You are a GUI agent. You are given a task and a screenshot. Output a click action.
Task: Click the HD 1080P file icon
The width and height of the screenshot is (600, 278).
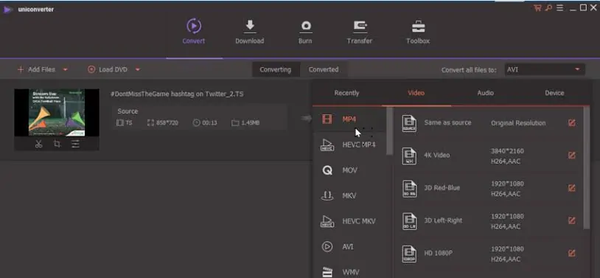click(x=409, y=254)
